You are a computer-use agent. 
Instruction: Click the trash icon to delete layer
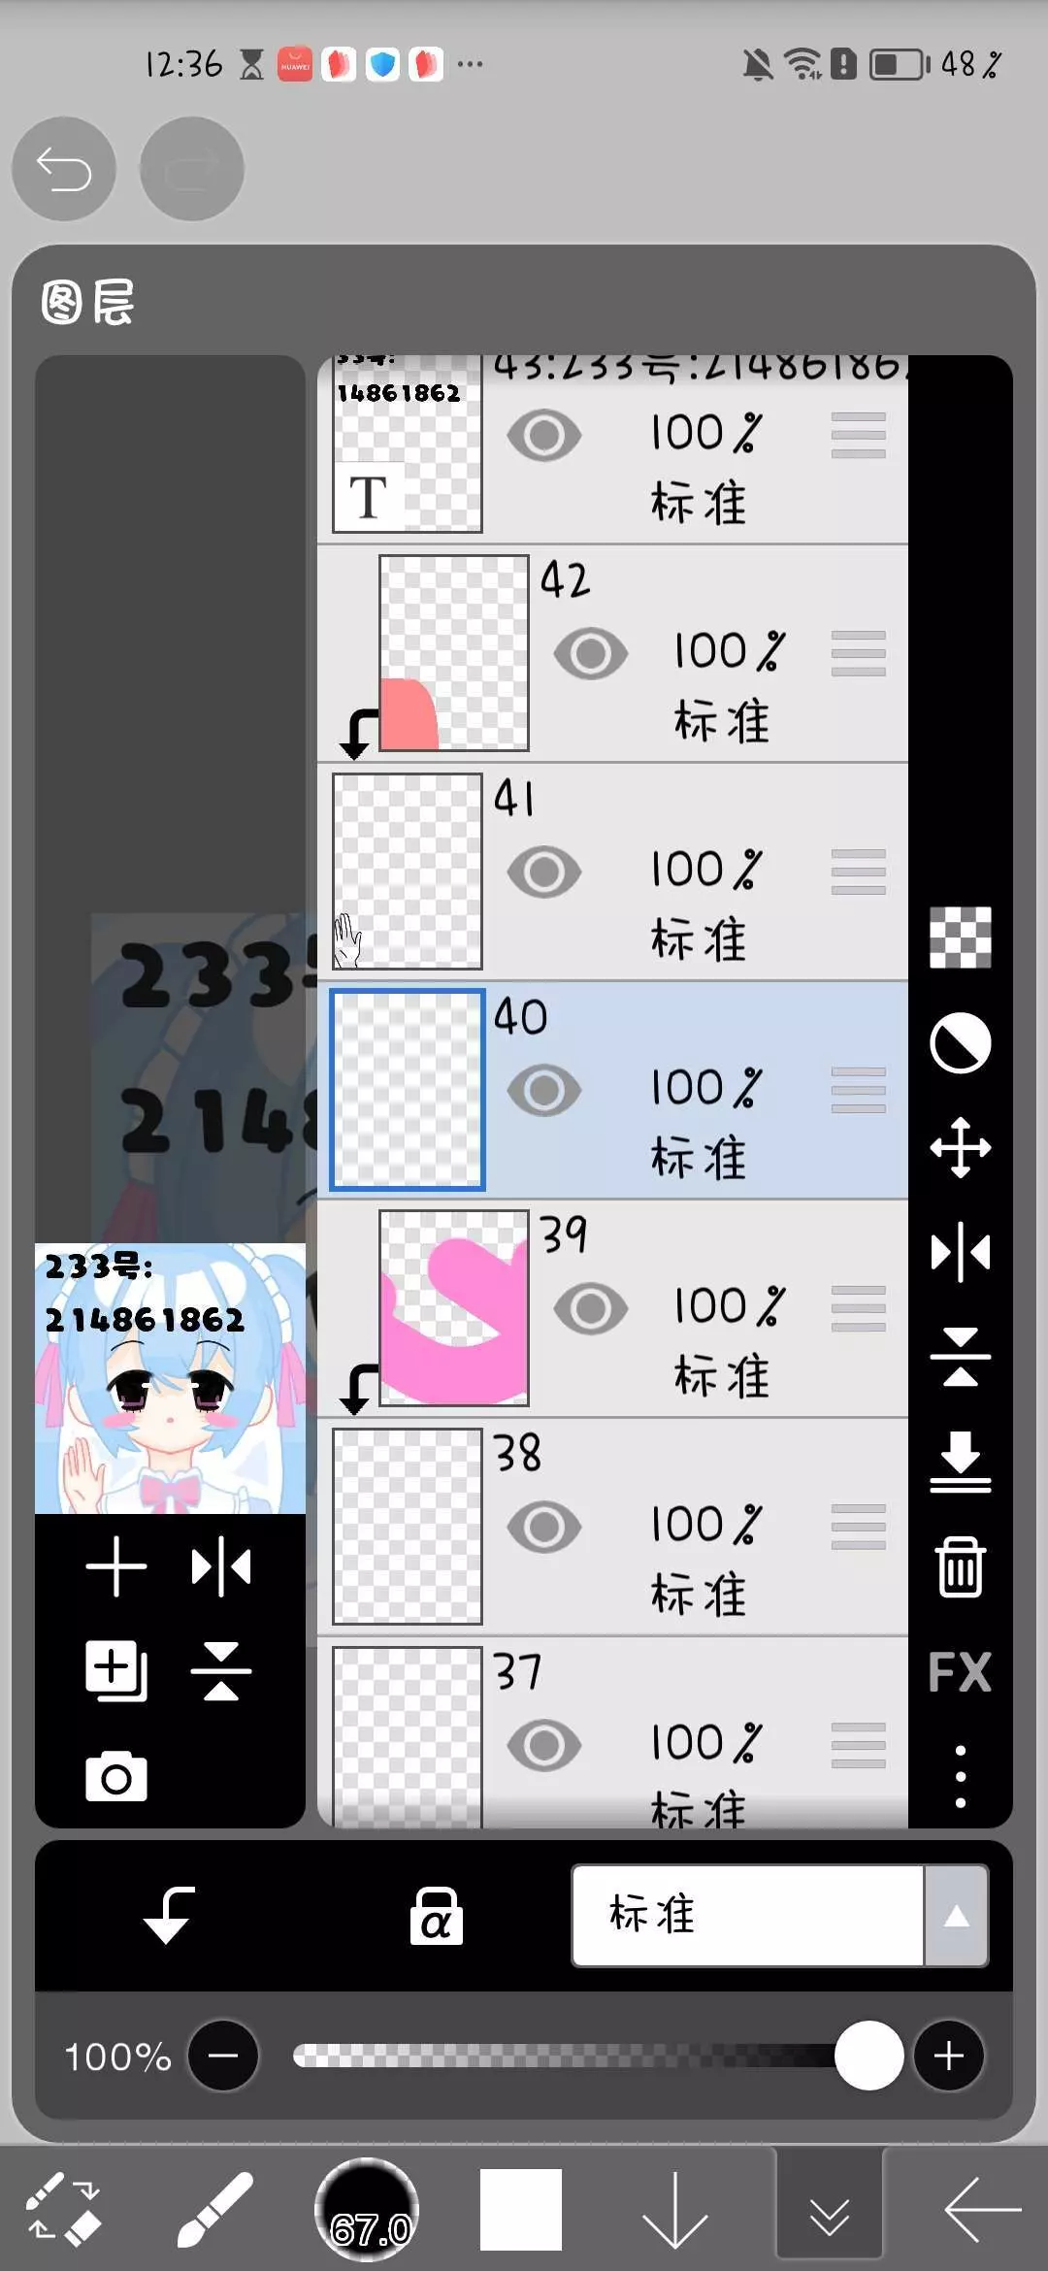point(960,1566)
